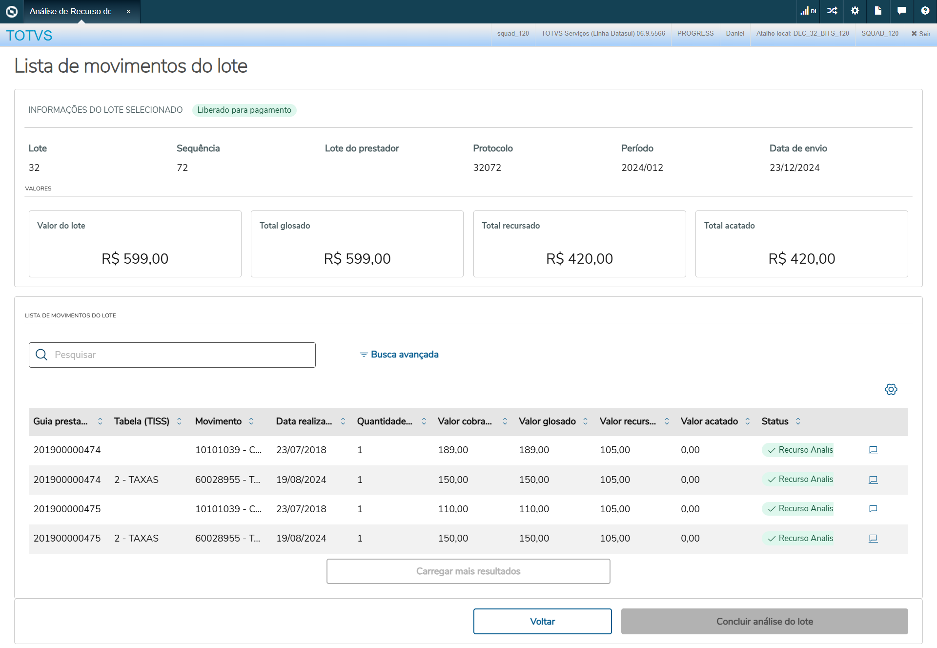Open table column settings gear icon

(891, 389)
